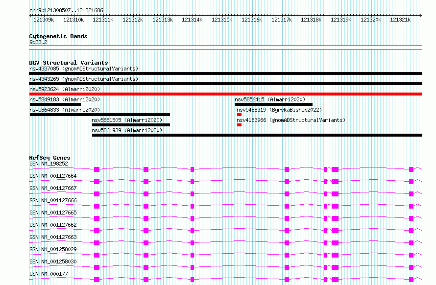Open nsv5849183 (Almarri2020) label link
The image size is (436, 285).
(65, 99)
